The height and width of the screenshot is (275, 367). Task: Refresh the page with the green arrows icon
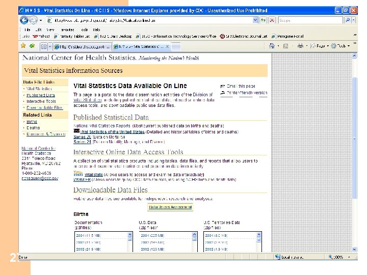point(264,20)
